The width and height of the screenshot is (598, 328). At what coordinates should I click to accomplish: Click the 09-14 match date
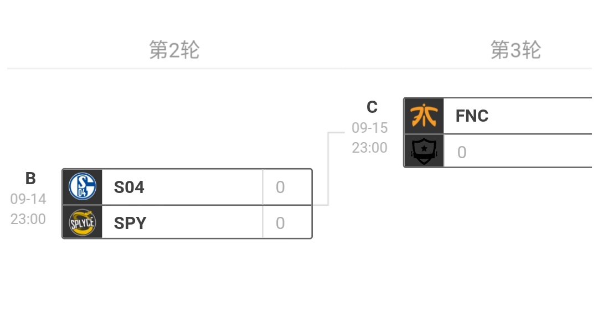coord(28,199)
